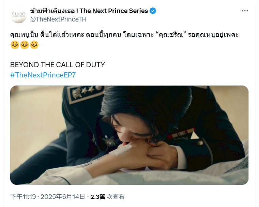Click the medal ribbon bar on the uniform
The height and width of the screenshot is (207, 259).
click(x=181, y=134)
